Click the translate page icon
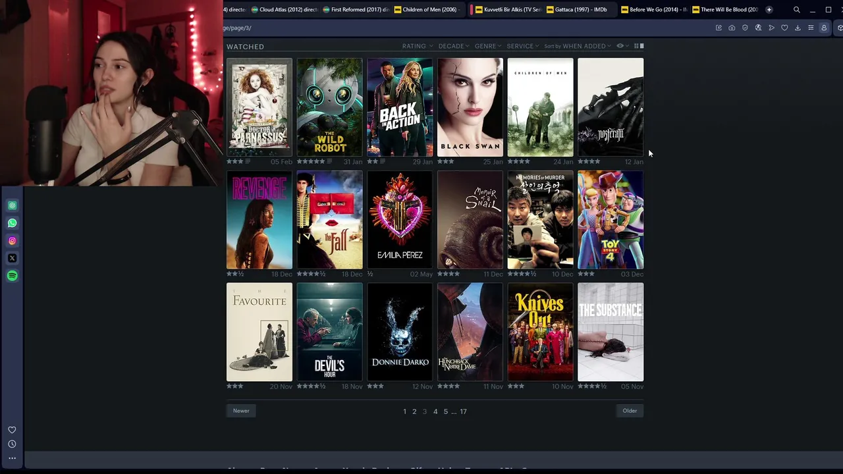Viewport: 843px width, 474px height. point(758,28)
